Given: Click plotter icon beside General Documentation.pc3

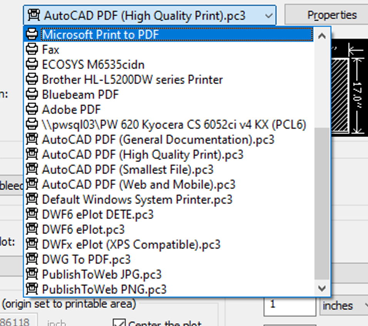Looking at the screenshot, I should pos(32,139).
